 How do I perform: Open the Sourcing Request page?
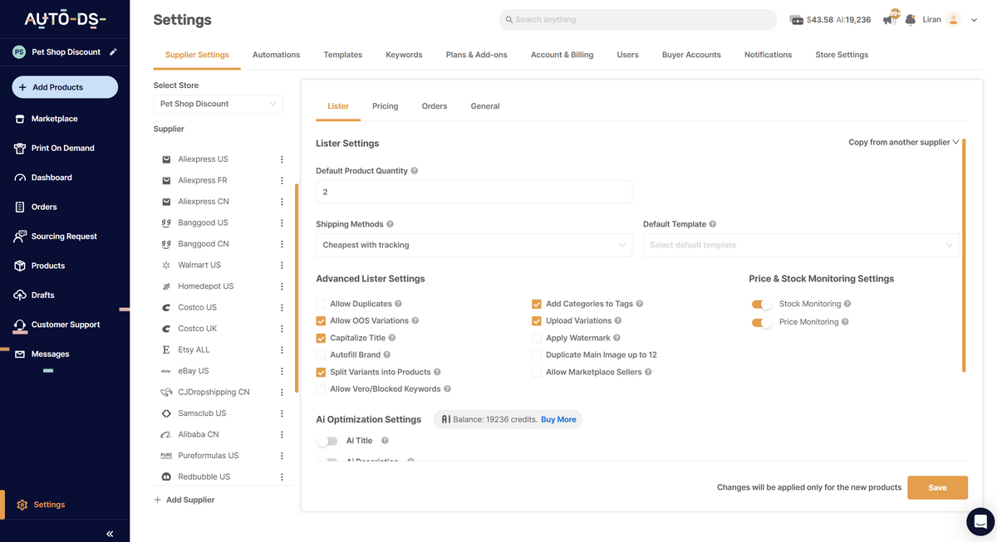(x=62, y=236)
